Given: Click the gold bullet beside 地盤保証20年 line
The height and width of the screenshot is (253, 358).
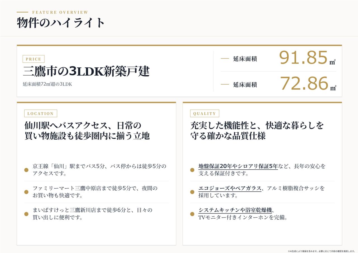Looking at the screenshot, I should [192, 170].
